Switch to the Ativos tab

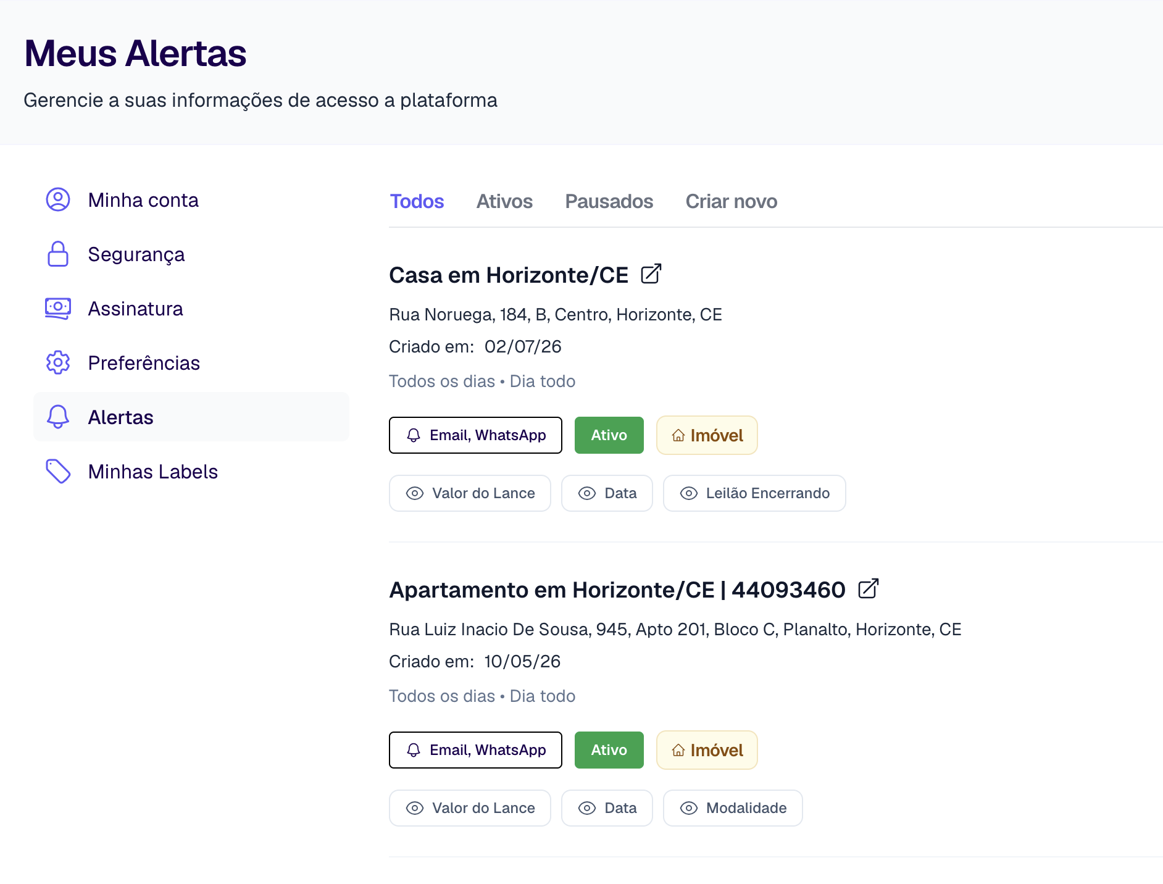point(504,201)
